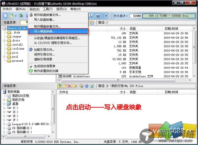Open the dropdown arrow beside Open icon
This screenshot has width=198, height=145.
click(16, 16)
